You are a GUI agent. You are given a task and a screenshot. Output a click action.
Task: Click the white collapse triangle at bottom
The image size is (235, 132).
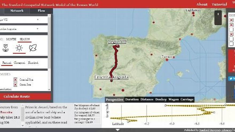click(118, 130)
